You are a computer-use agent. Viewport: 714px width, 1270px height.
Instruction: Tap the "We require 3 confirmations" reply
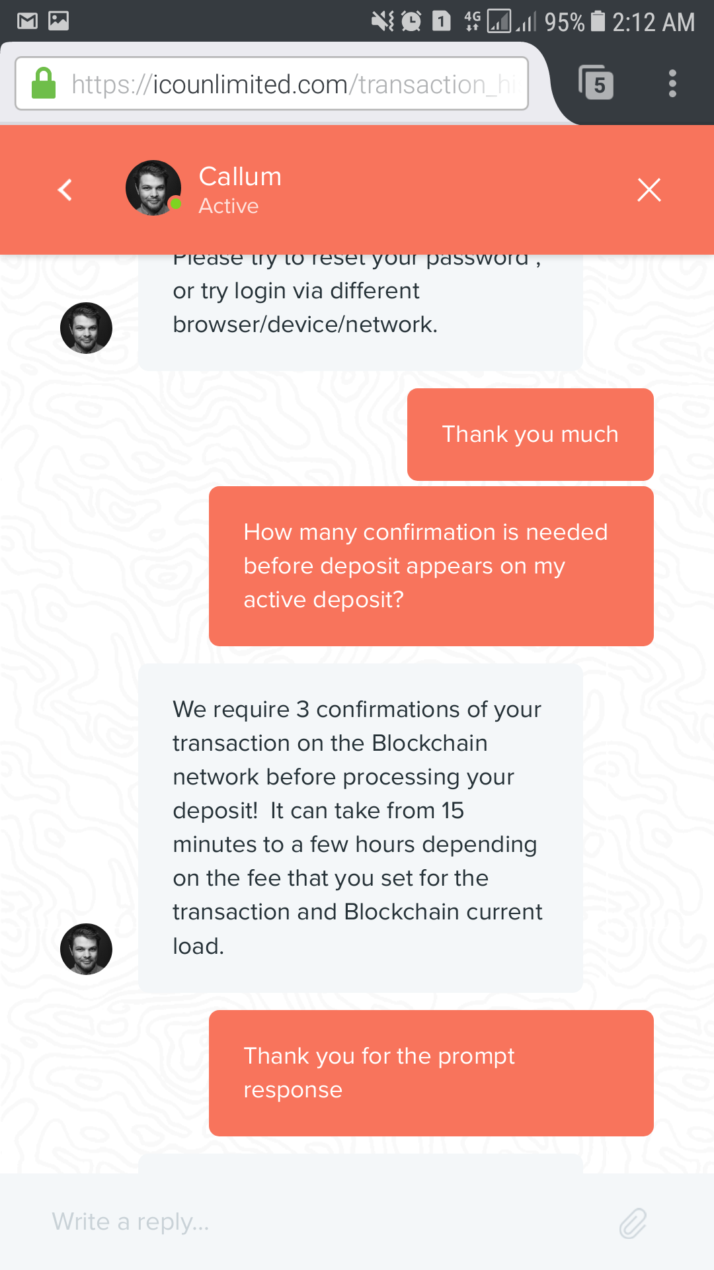[360, 827]
